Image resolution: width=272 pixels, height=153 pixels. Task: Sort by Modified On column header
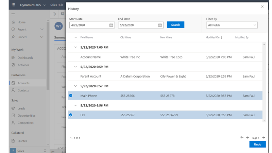point(214,37)
